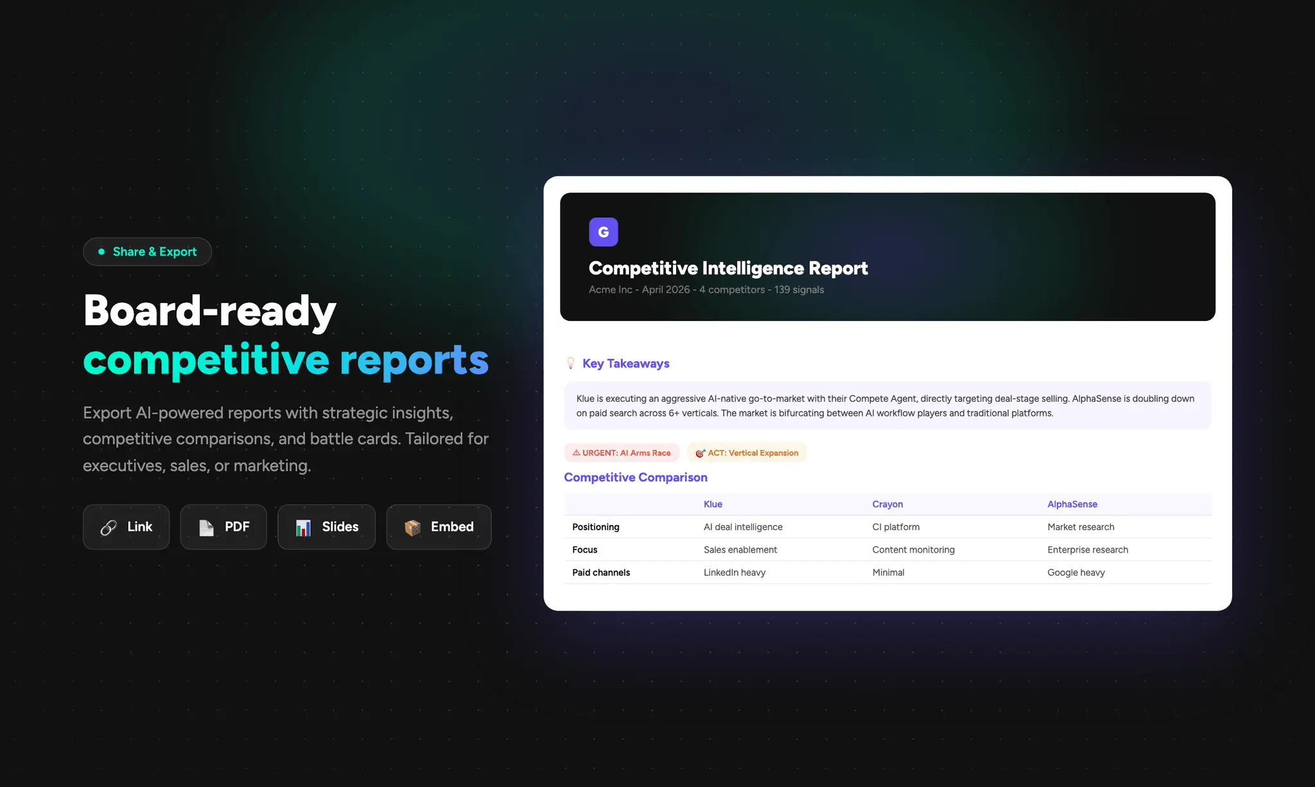Viewport: 1315px width, 787px height.
Task: Click the AlphaSense column header
Action: coord(1072,504)
